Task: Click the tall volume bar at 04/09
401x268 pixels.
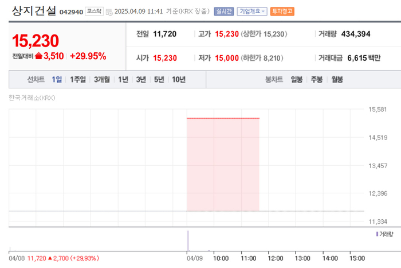Action: point(188,240)
